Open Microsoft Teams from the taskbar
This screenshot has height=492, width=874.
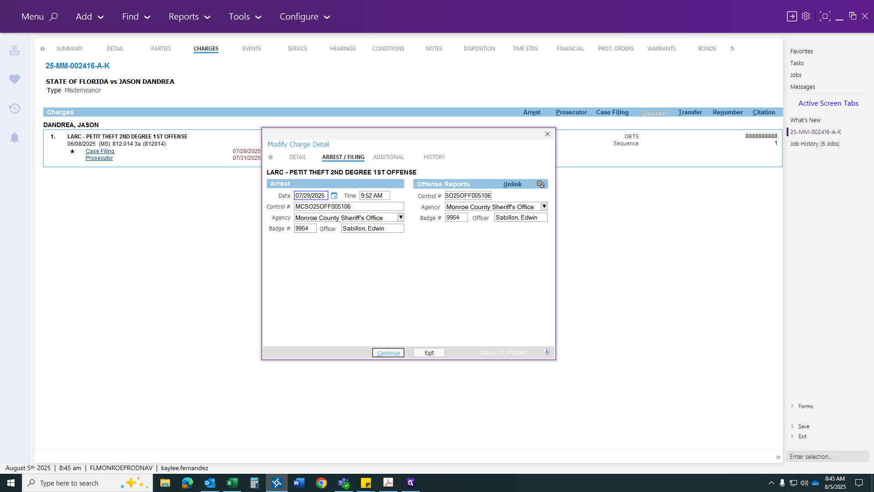pyautogui.click(x=344, y=483)
